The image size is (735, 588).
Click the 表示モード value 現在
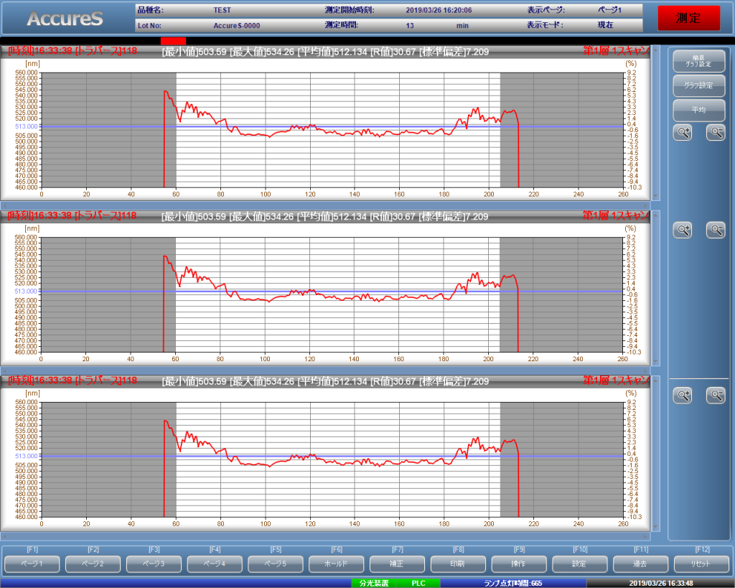coord(605,25)
